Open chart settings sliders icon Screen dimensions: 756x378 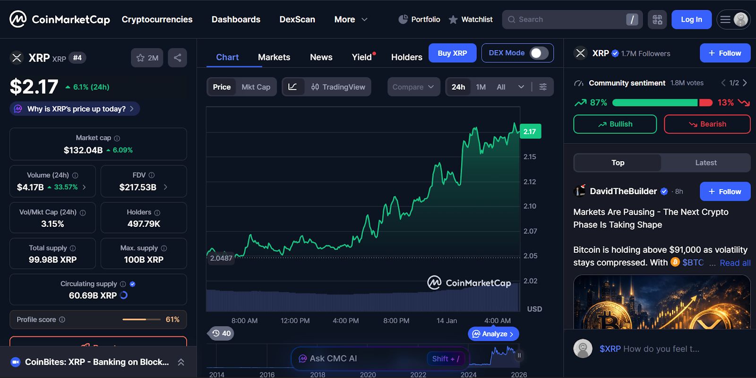click(x=543, y=87)
